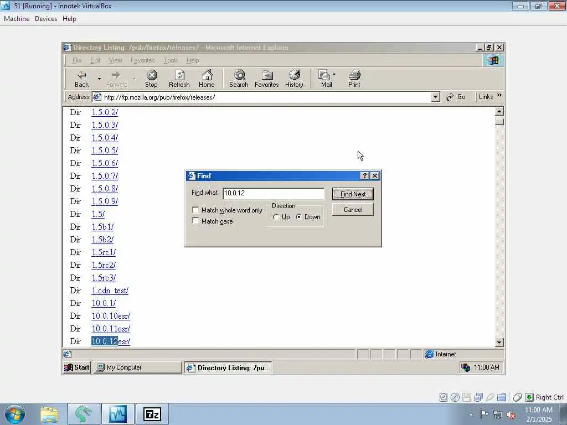Click VirtualBox network status icon
This screenshot has height=425, width=567.
[478, 397]
